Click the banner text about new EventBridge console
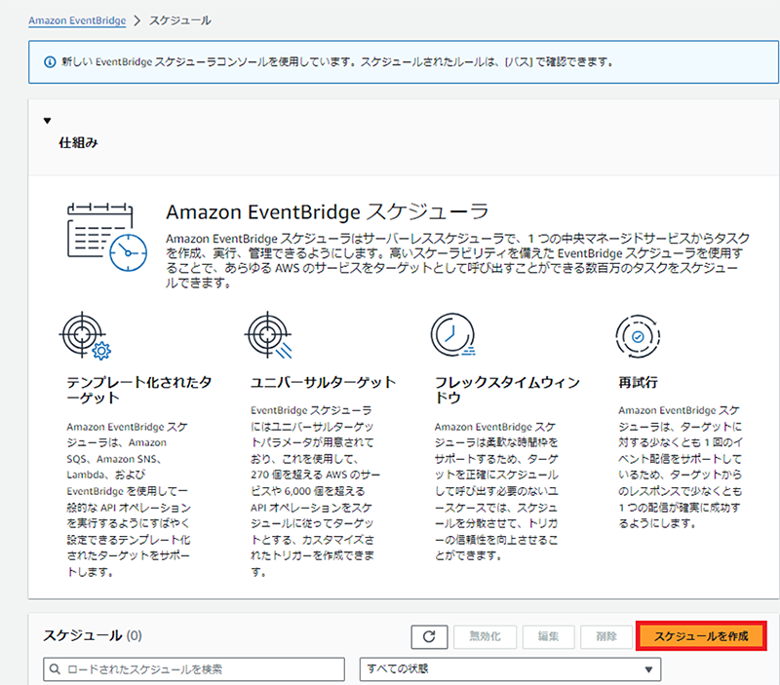 pos(336,62)
